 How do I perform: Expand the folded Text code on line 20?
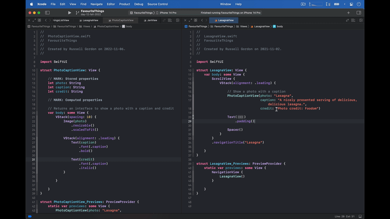(x=240, y=117)
